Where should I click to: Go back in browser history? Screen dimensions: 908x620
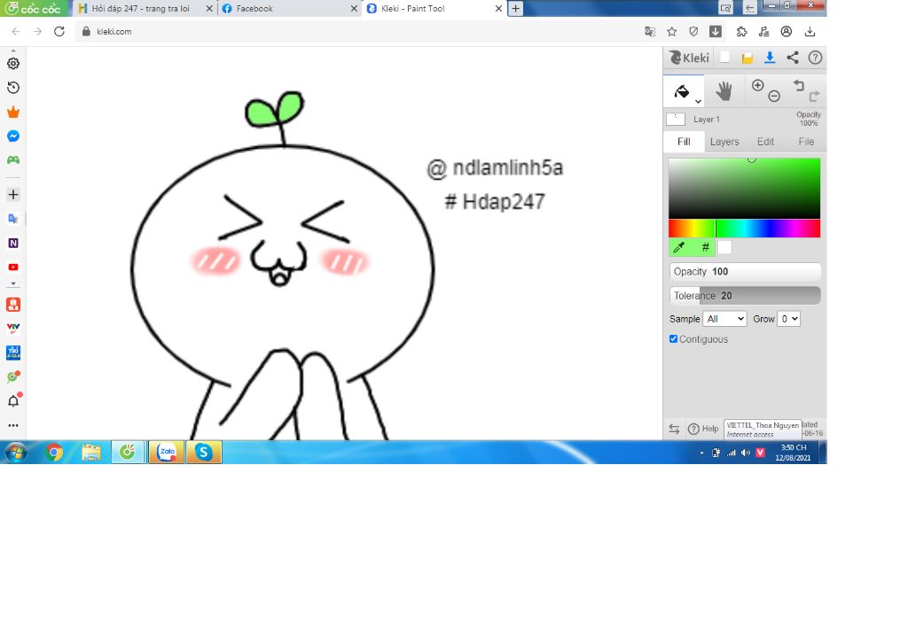coord(16,31)
